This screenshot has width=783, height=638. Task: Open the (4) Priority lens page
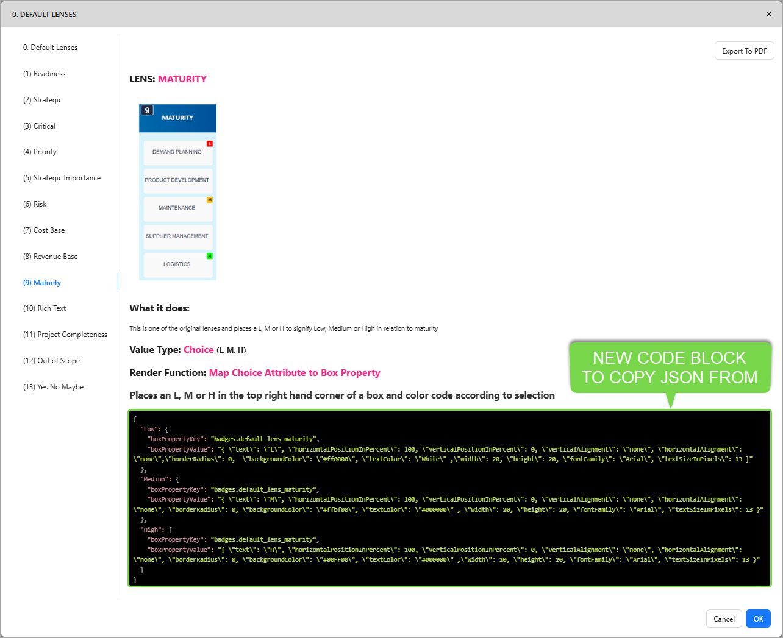point(40,152)
